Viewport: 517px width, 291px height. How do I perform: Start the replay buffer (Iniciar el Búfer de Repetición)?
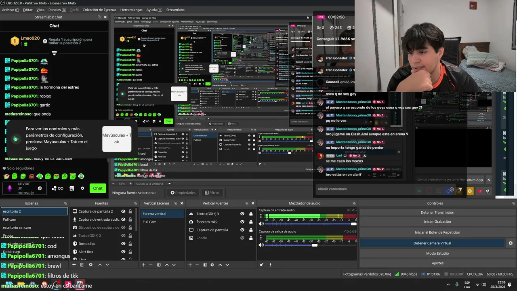pyautogui.click(x=437, y=232)
